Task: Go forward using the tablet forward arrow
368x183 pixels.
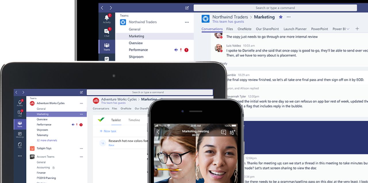Action: [23, 92]
